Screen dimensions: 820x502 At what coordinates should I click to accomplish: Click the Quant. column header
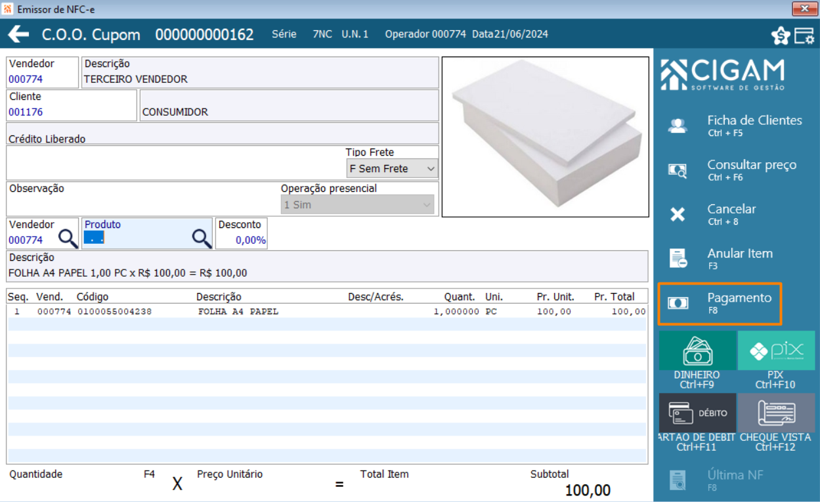click(x=460, y=297)
